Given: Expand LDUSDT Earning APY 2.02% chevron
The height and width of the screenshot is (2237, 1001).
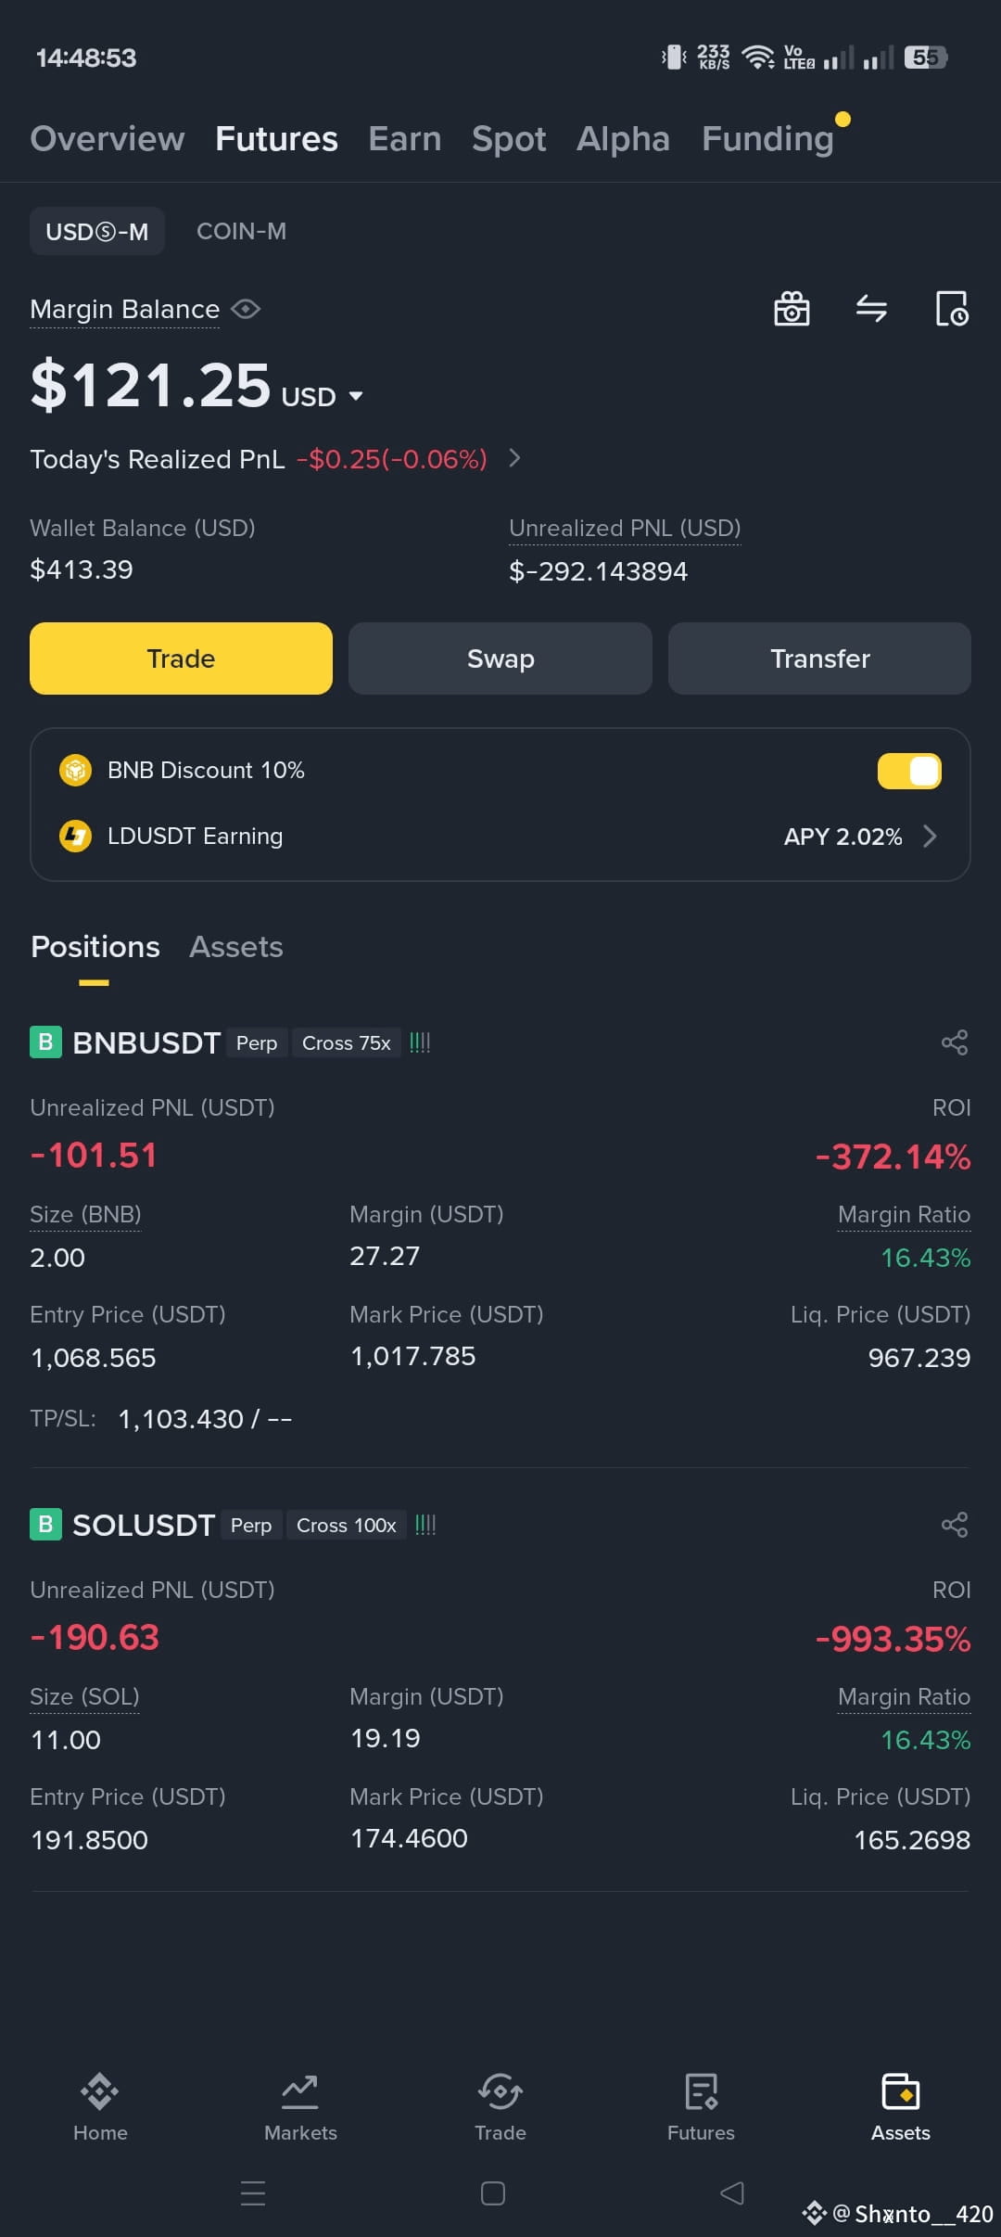Looking at the screenshot, I should coord(930,837).
